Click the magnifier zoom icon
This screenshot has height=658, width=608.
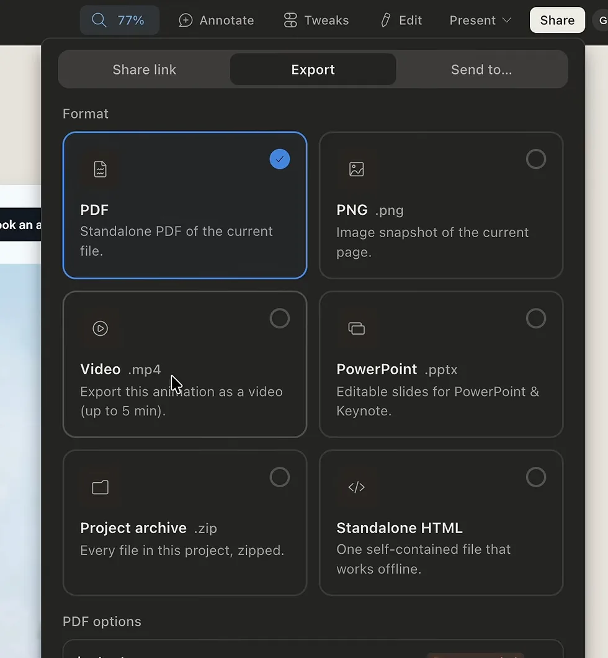99,20
